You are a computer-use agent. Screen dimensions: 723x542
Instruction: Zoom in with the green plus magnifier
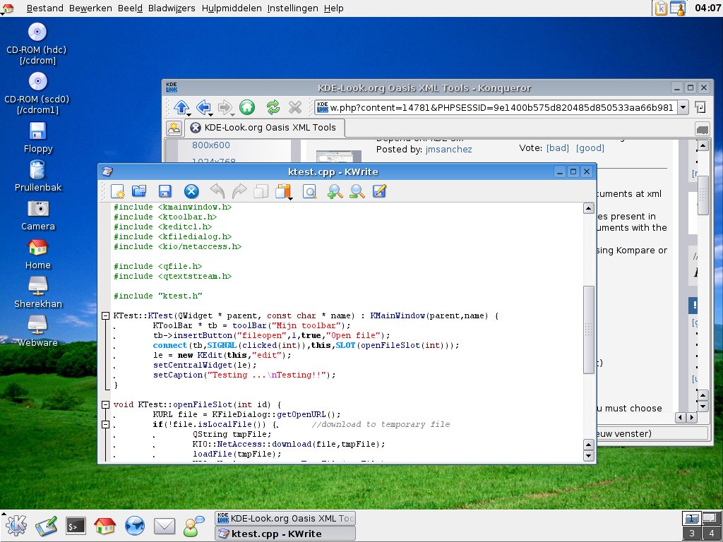(x=335, y=191)
